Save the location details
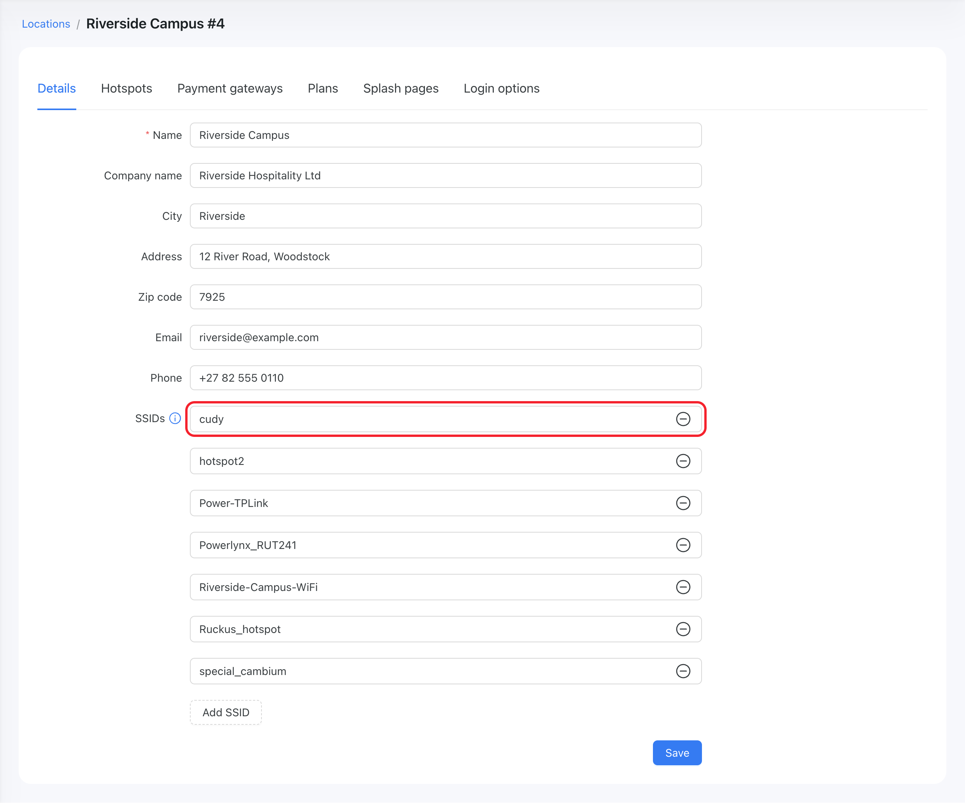965x803 pixels. [x=677, y=753]
